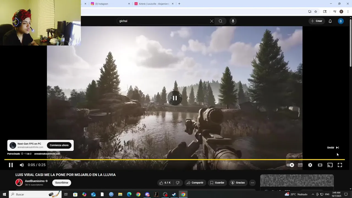
Task: Open arenabreakoutinfinite.com sponsor link
Action: point(47,154)
